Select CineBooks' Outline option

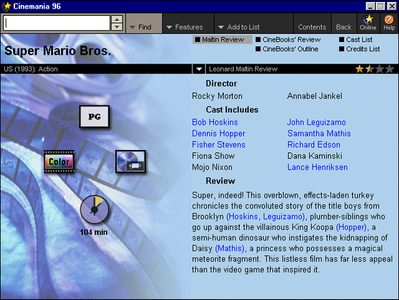(x=287, y=49)
